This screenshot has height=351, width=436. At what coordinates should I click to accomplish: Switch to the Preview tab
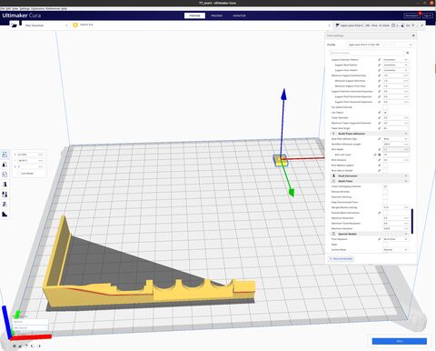216,15
